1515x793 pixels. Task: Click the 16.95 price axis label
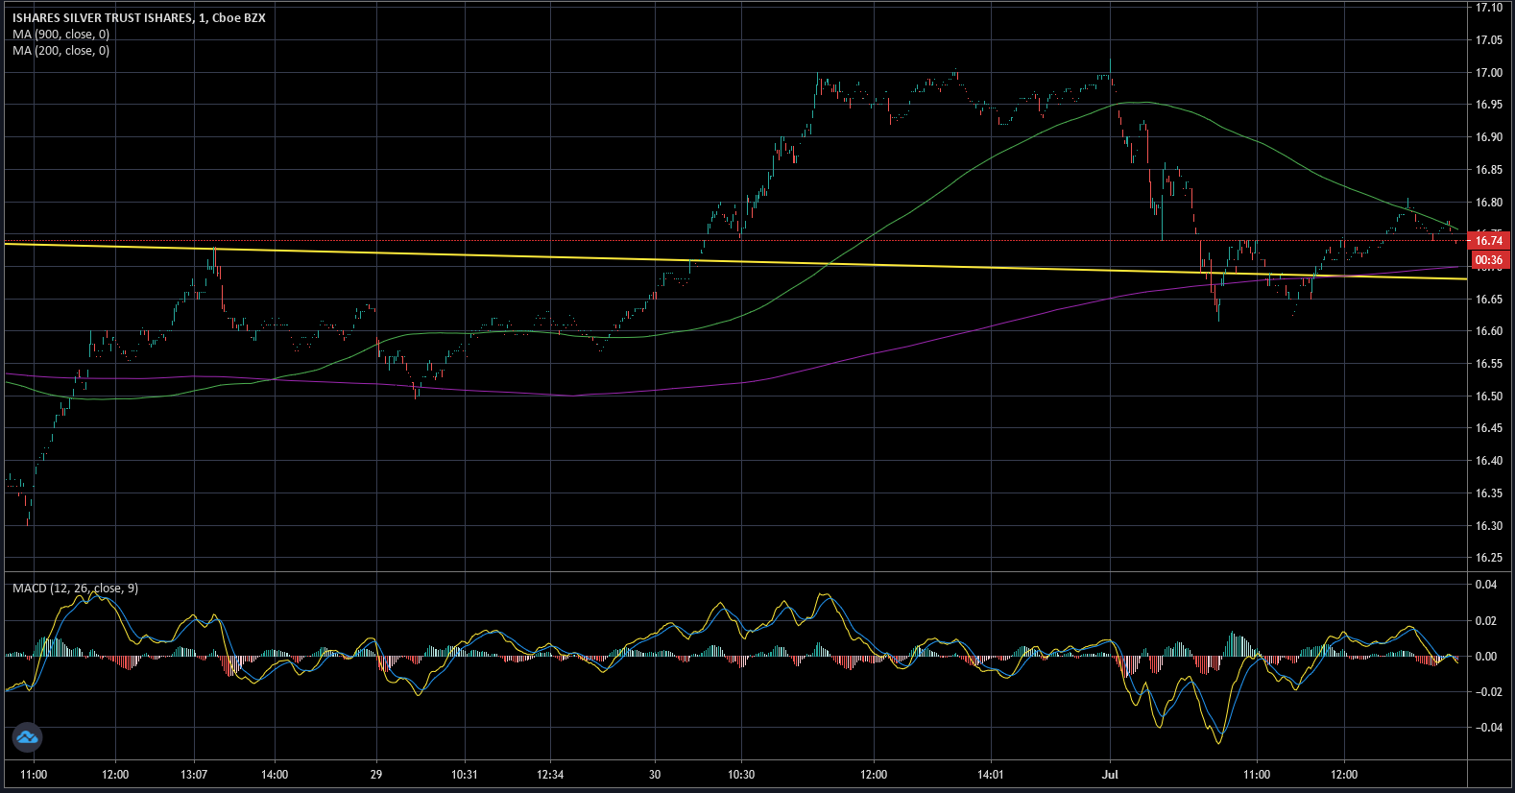1489,105
